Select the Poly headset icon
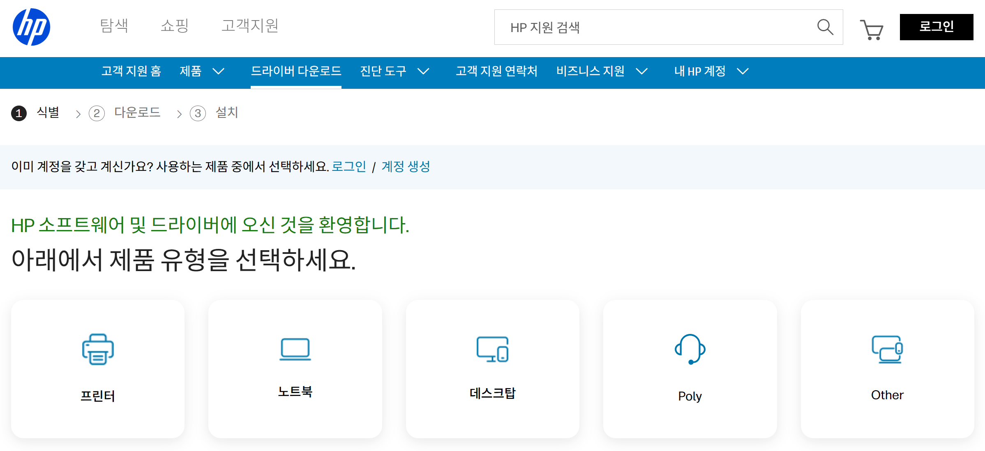The height and width of the screenshot is (451, 985). tap(690, 349)
